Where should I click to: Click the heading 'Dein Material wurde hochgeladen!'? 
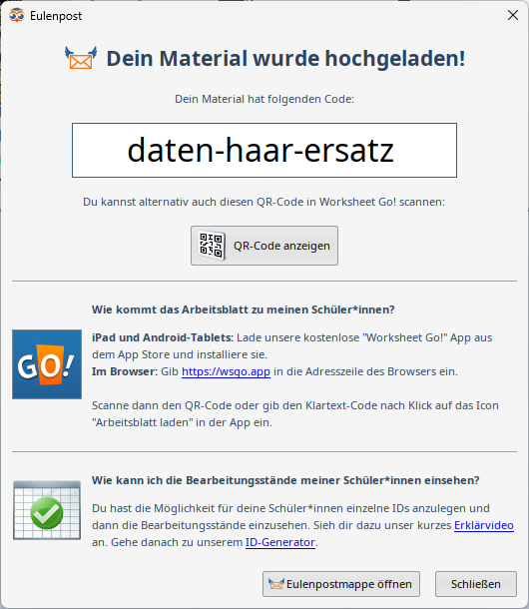coord(285,59)
